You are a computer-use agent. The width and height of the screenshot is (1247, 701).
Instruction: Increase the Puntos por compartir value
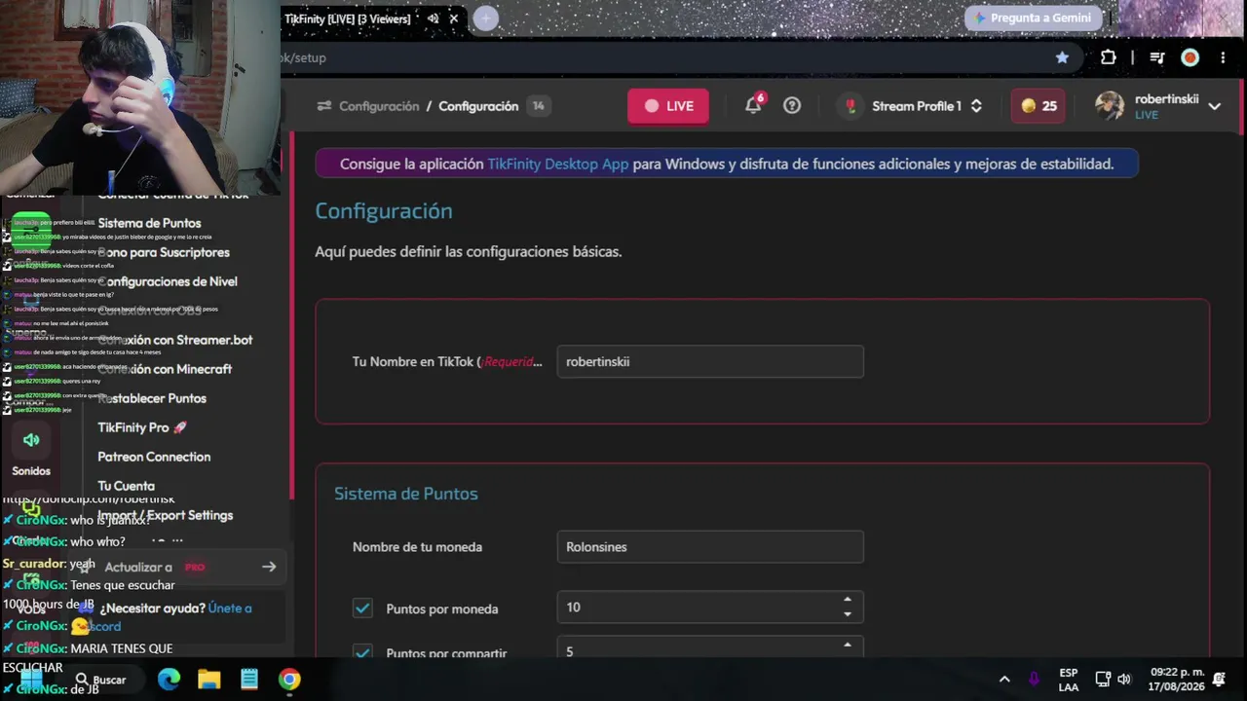[848, 645]
